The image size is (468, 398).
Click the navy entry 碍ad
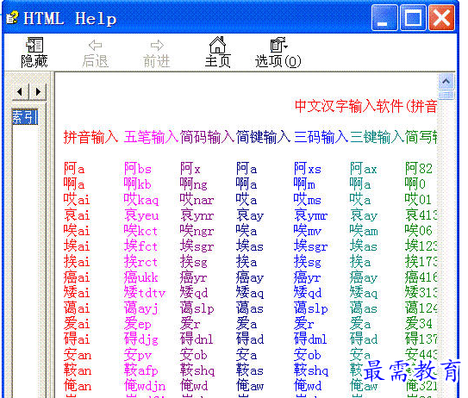click(250, 339)
